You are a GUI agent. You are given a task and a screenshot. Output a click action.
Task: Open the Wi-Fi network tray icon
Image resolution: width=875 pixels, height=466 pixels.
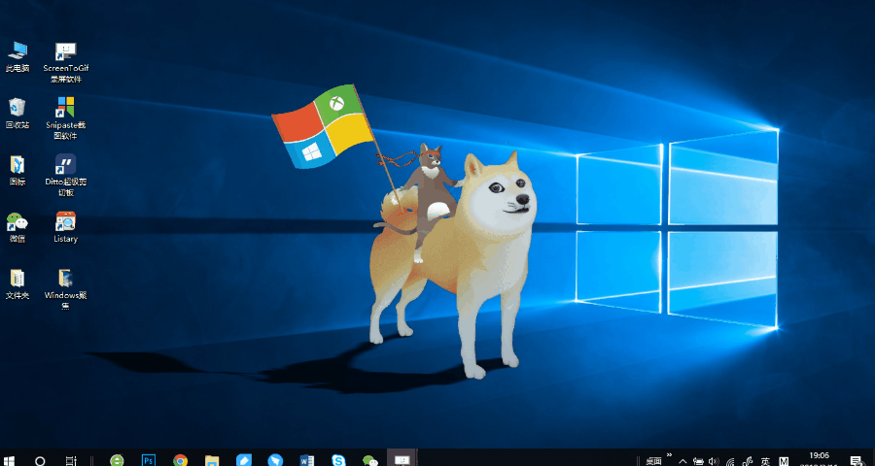tap(730, 461)
